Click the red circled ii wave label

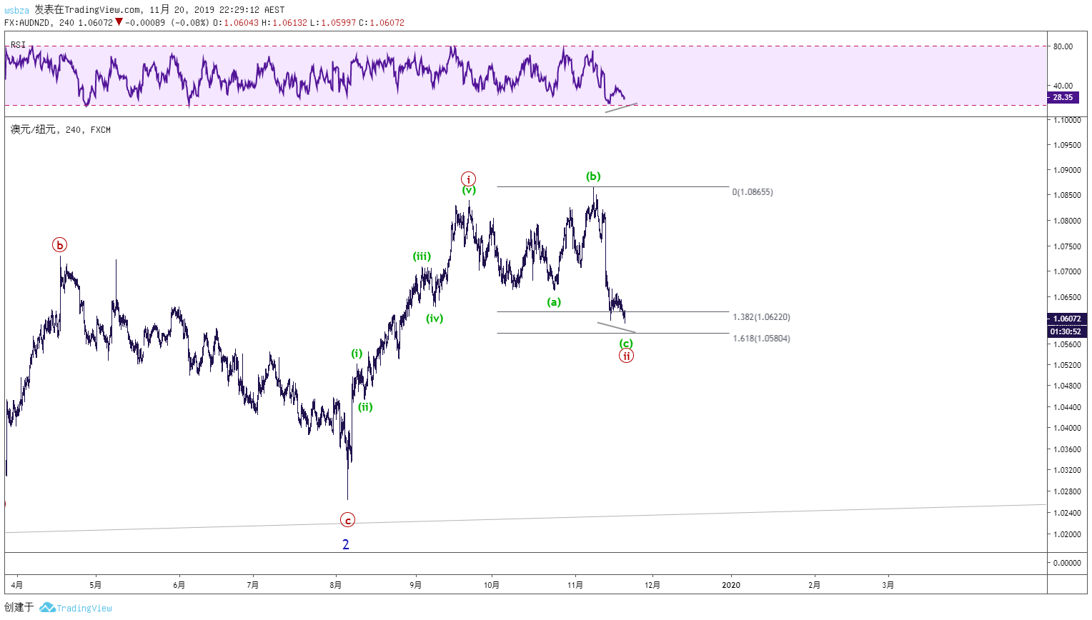click(626, 356)
